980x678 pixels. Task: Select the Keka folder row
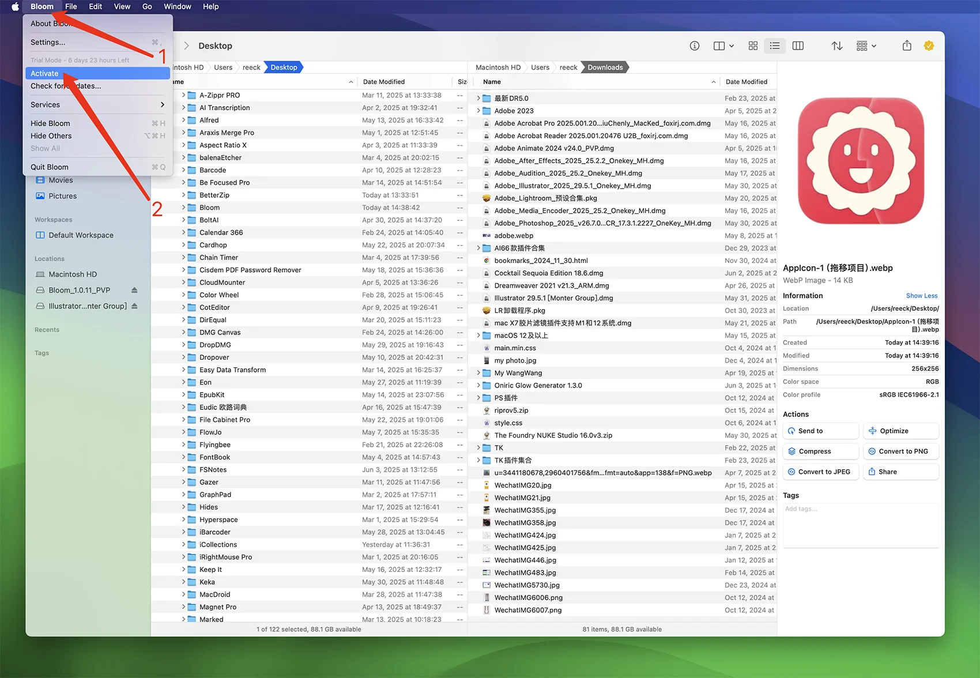pyautogui.click(x=309, y=582)
